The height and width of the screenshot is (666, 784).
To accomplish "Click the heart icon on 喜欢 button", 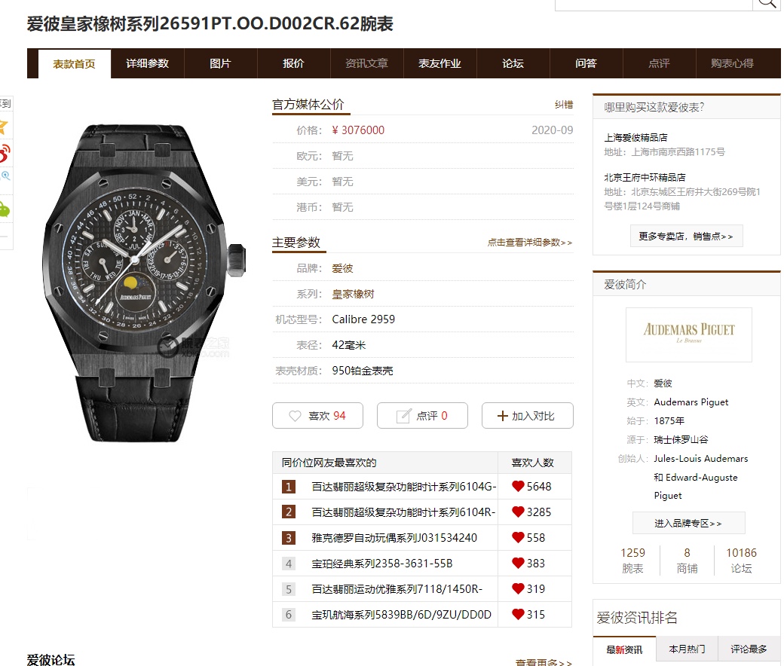I will pyautogui.click(x=295, y=416).
